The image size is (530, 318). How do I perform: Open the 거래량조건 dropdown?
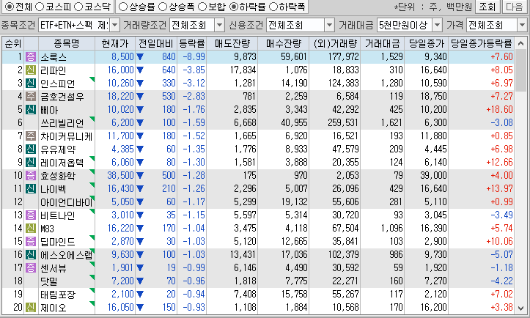tap(220, 25)
